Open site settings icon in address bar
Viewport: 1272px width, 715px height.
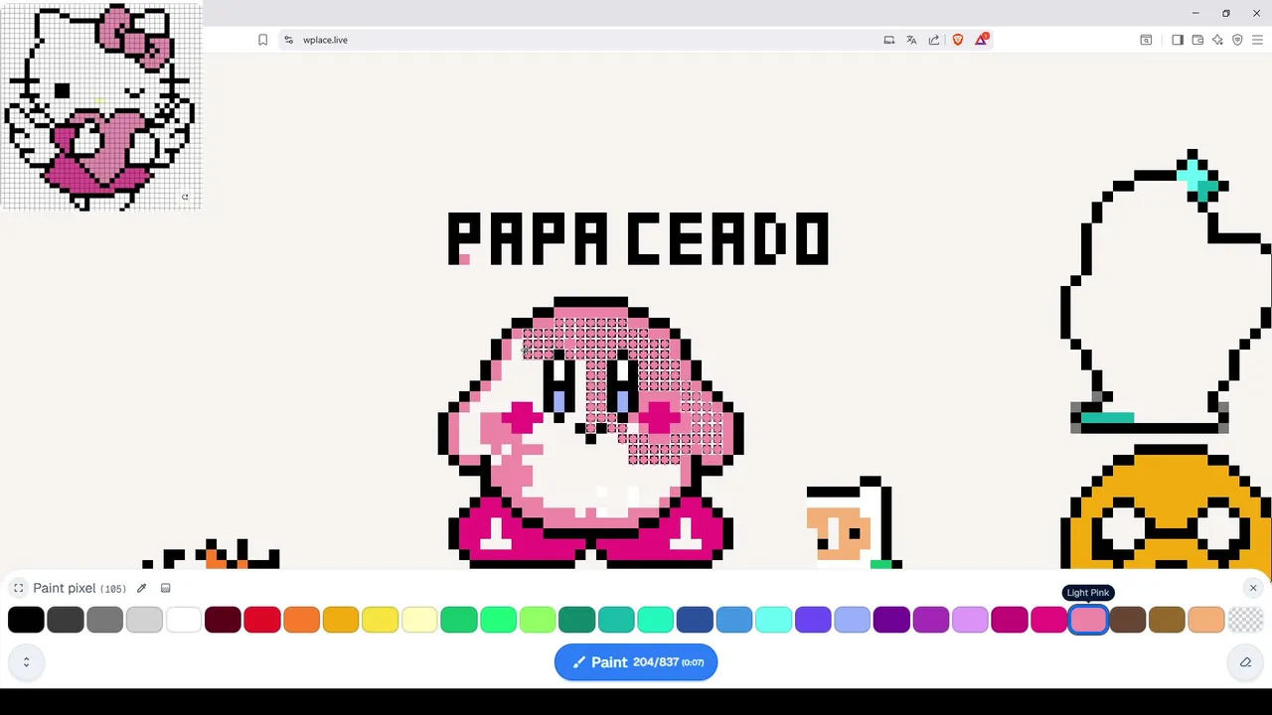288,40
